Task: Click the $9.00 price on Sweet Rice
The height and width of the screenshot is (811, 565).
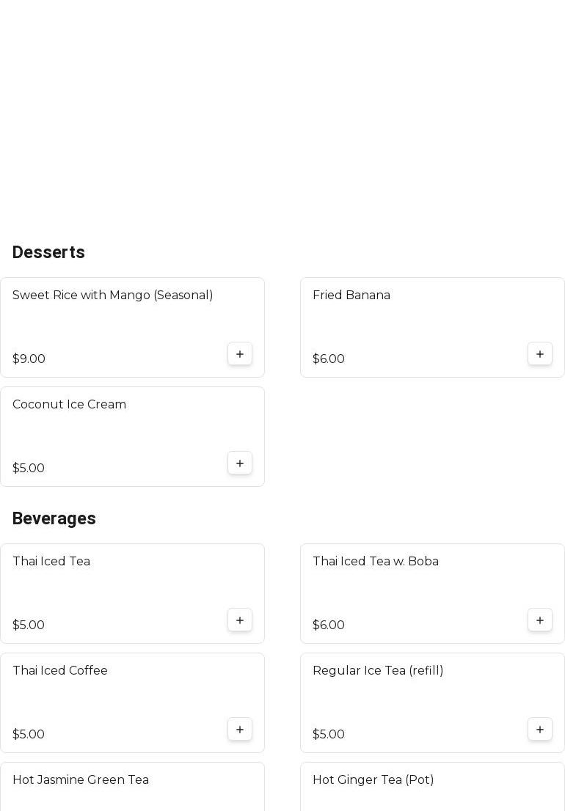Action: (x=29, y=359)
